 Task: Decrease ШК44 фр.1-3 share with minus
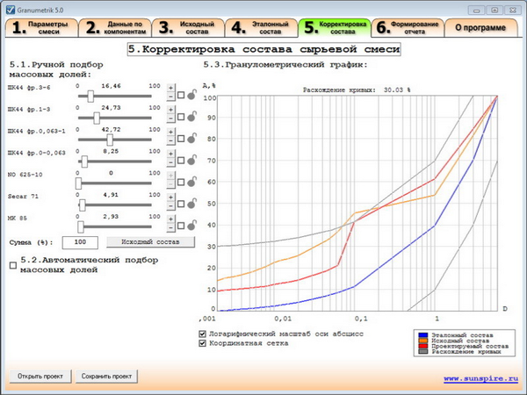170,118
